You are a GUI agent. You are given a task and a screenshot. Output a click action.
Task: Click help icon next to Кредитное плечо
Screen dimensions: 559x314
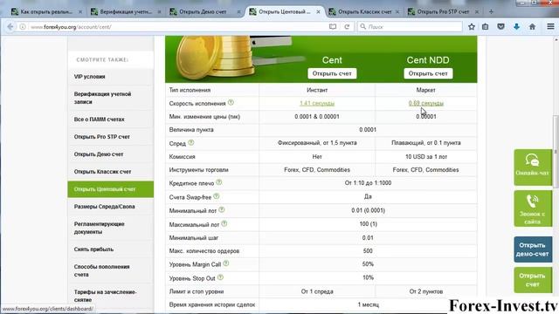click(x=219, y=182)
